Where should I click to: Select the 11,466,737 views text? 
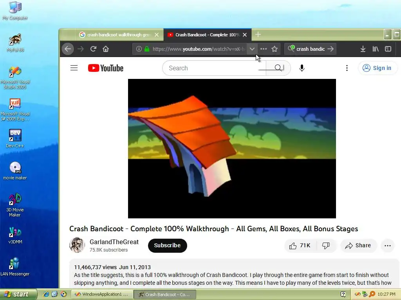[95, 267]
